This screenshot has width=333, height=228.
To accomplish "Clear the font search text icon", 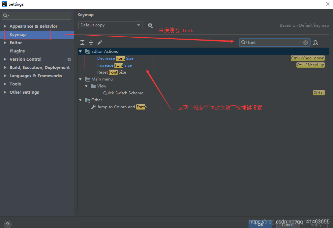I will 306,43.
